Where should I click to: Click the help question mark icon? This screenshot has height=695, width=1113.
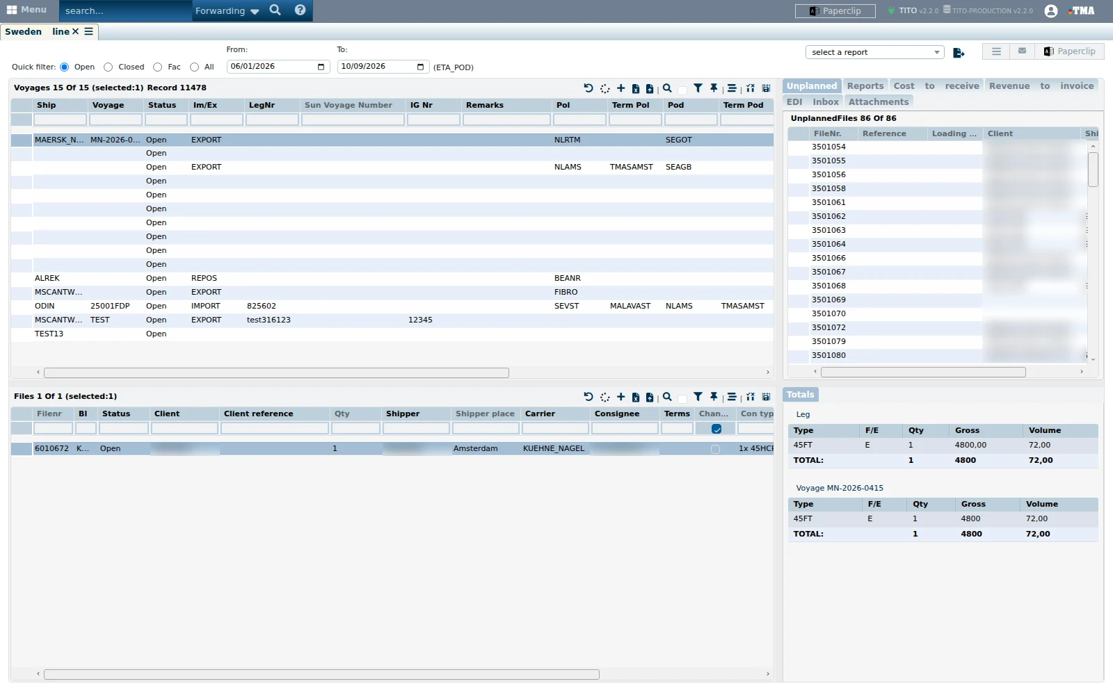coord(301,10)
